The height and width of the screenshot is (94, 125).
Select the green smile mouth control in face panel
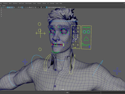[x=86, y=45]
